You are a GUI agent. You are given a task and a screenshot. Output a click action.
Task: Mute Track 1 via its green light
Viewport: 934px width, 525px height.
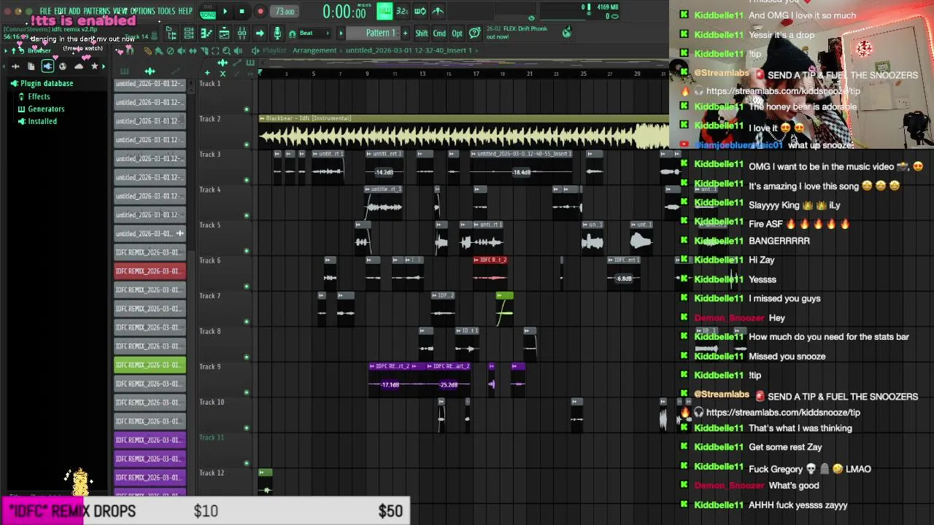coord(246,109)
